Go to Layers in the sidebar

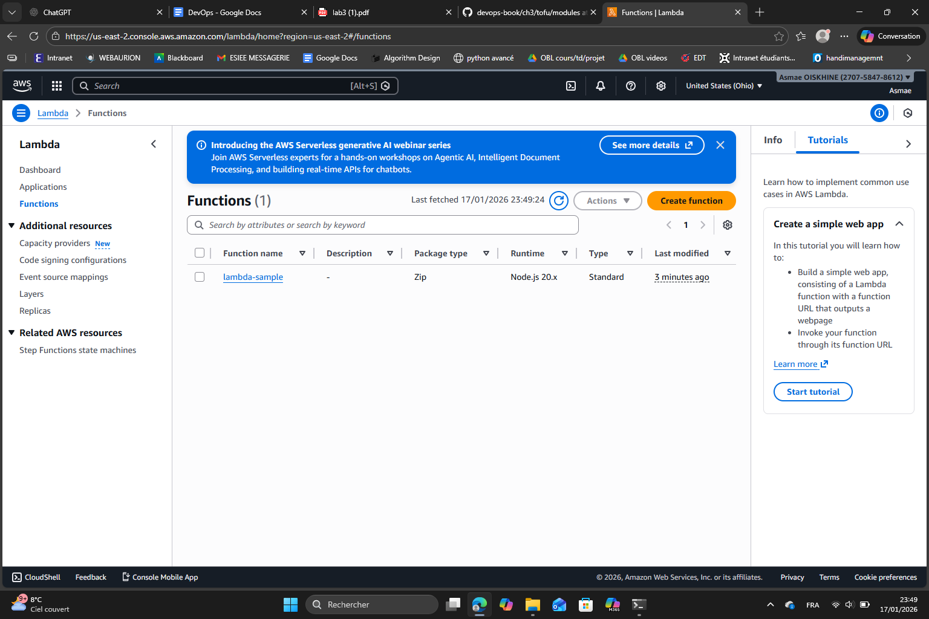click(x=31, y=294)
